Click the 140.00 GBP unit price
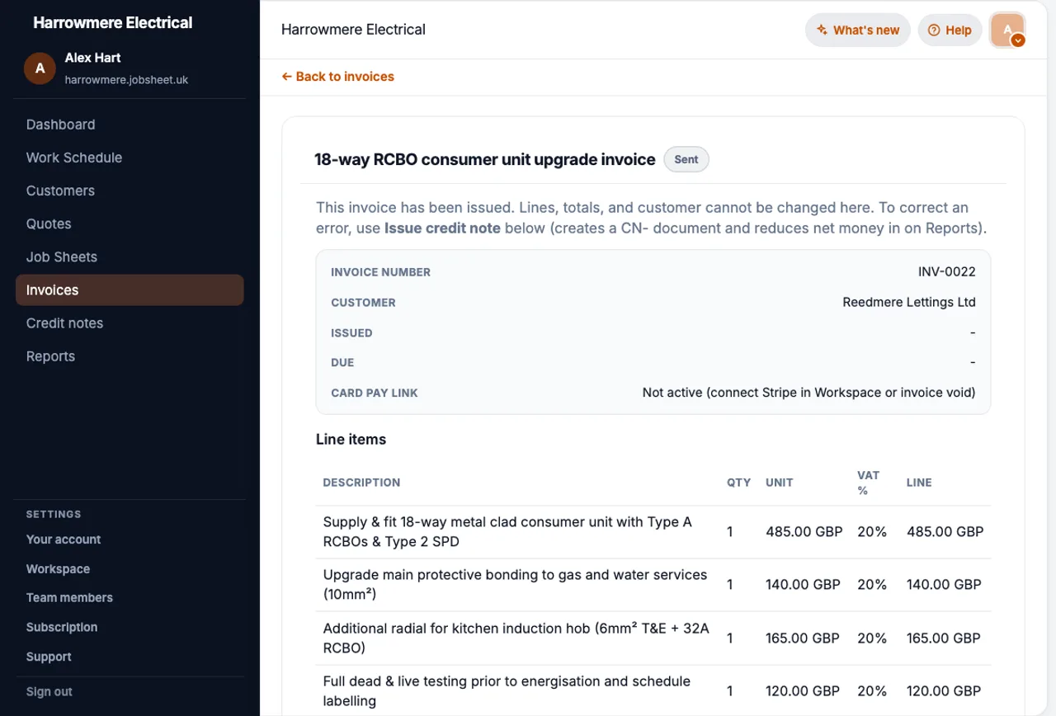The image size is (1056, 716). coord(803,585)
